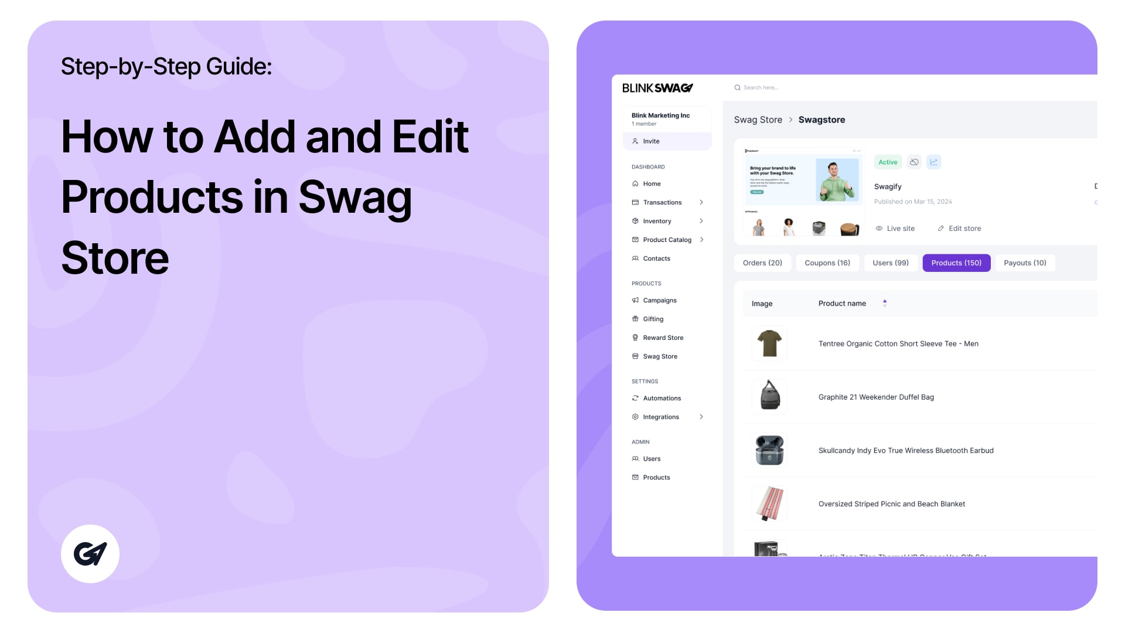Click the Swag Store breadcrumb link
Viewport: 1125px width, 633px height.
coord(757,120)
